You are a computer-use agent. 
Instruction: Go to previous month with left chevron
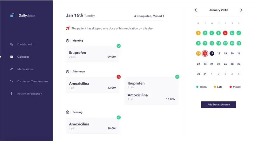tap(196, 10)
